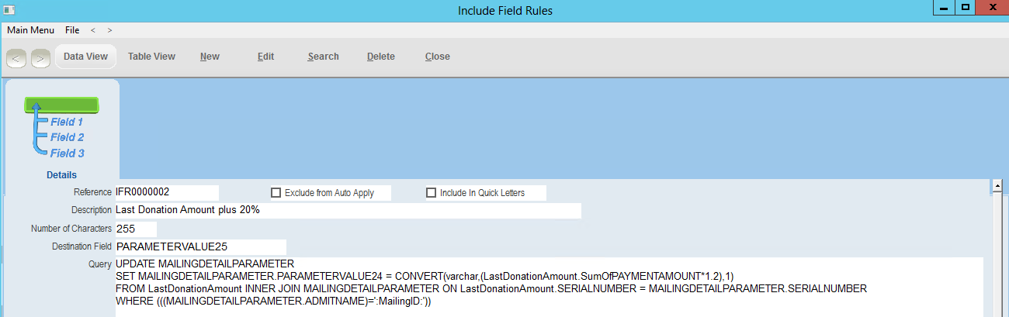1009x317 pixels.
Task: Switch to the Table View tab
Action: point(151,57)
